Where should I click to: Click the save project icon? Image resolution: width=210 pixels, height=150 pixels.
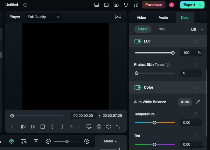(106, 5)
